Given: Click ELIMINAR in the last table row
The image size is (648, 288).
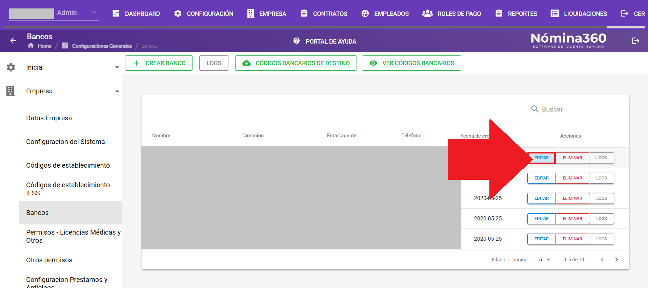Looking at the screenshot, I should tap(572, 239).
